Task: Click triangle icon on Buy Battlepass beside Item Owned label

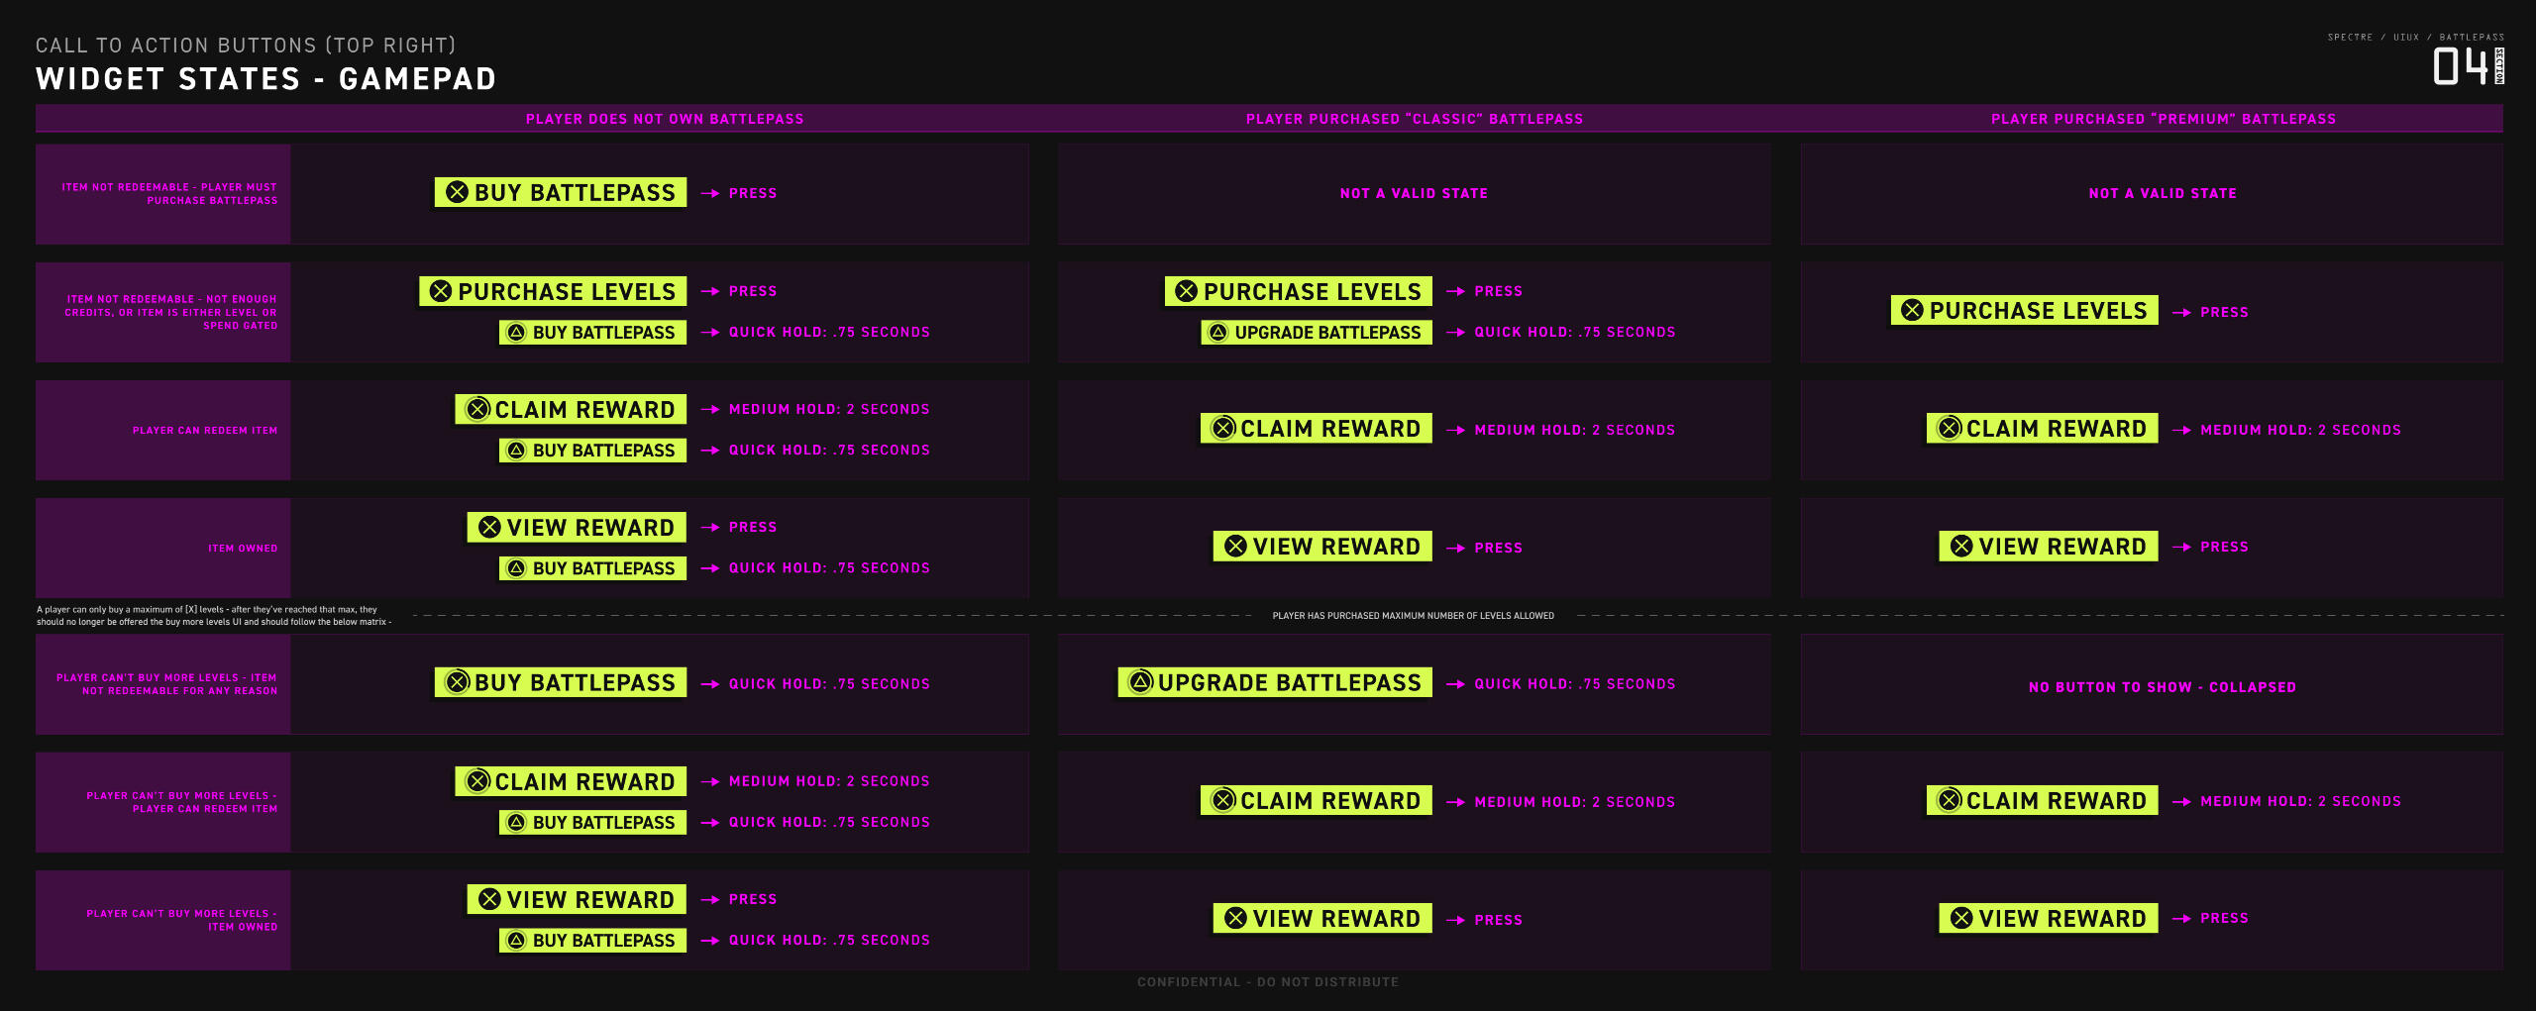Action: click(516, 568)
